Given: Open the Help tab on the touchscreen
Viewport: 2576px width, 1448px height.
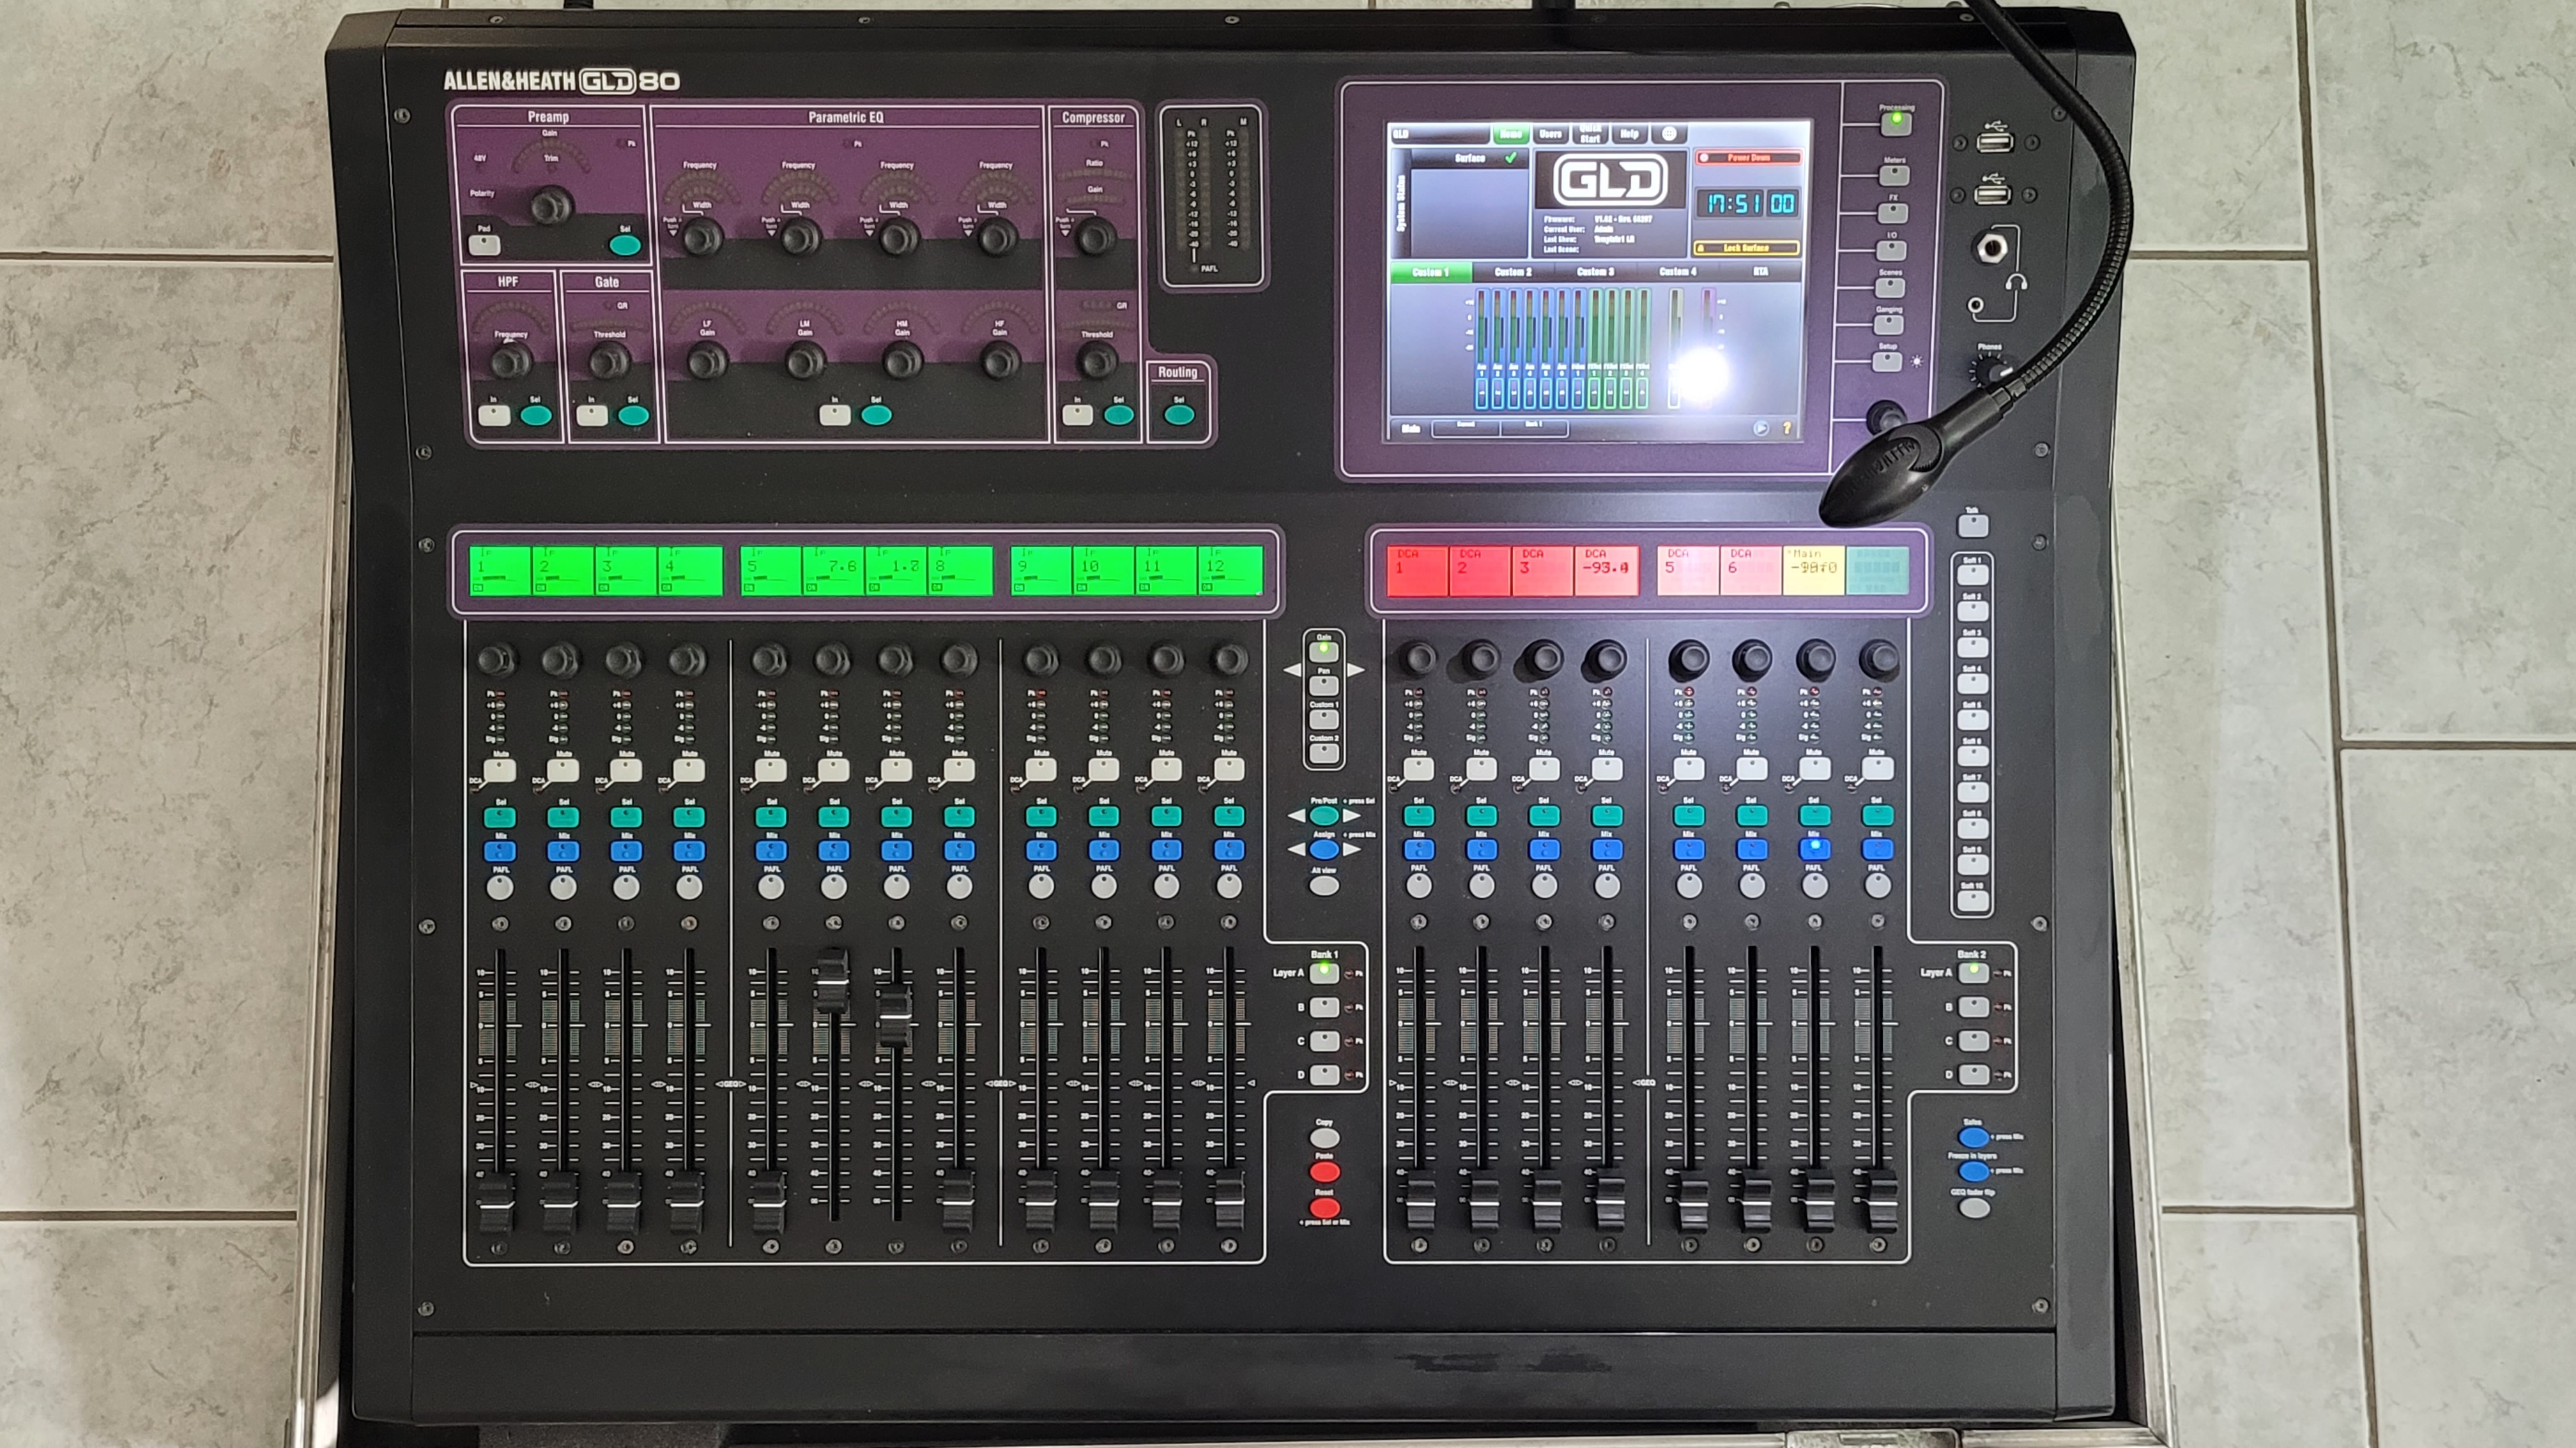Looking at the screenshot, I should pos(1629,134).
